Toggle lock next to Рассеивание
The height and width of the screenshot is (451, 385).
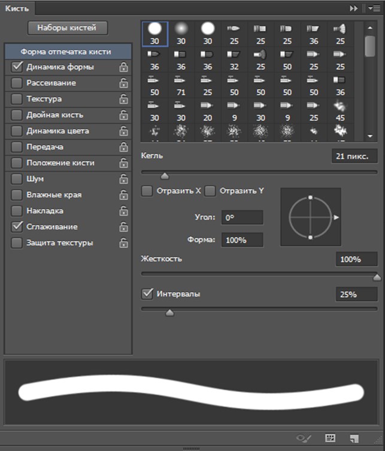point(123,83)
